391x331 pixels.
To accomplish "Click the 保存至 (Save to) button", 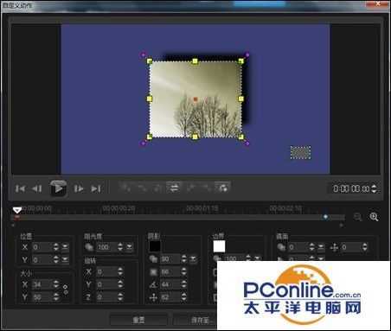I will [195, 320].
